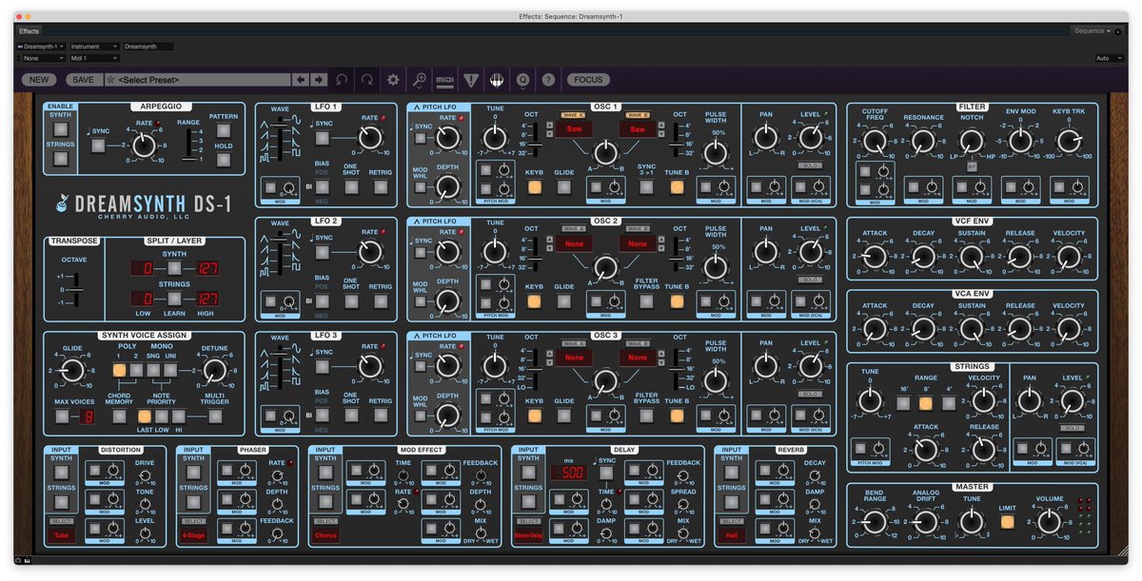Open the help question mark icon
This screenshot has width=1142, height=581.
pos(548,80)
